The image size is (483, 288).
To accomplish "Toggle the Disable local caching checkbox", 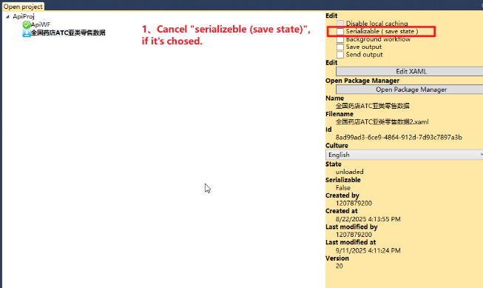I will coord(340,24).
